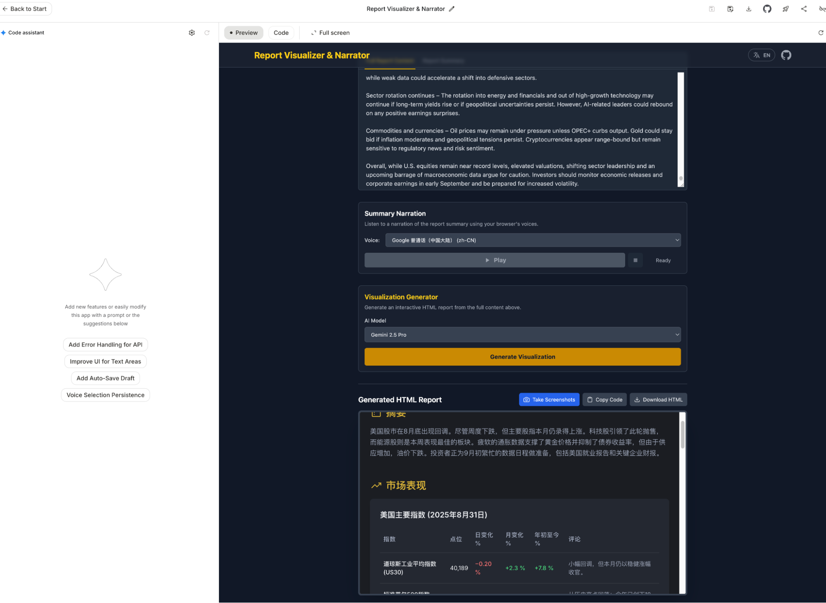Play the summary narration

[x=495, y=260]
